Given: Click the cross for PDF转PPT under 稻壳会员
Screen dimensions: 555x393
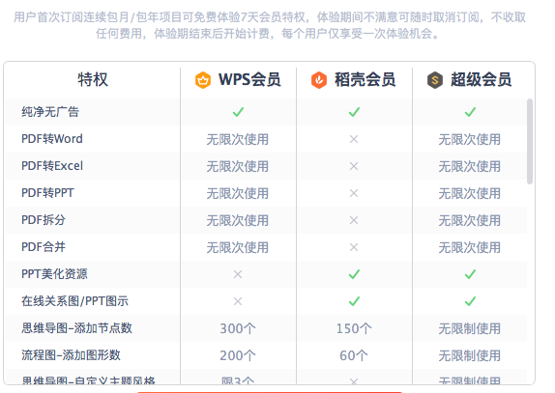Looking at the screenshot, I should tap(354, 193).
